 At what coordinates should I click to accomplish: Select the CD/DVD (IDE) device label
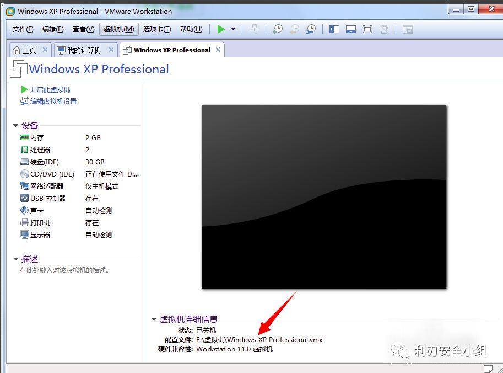(x=52, y=174)
